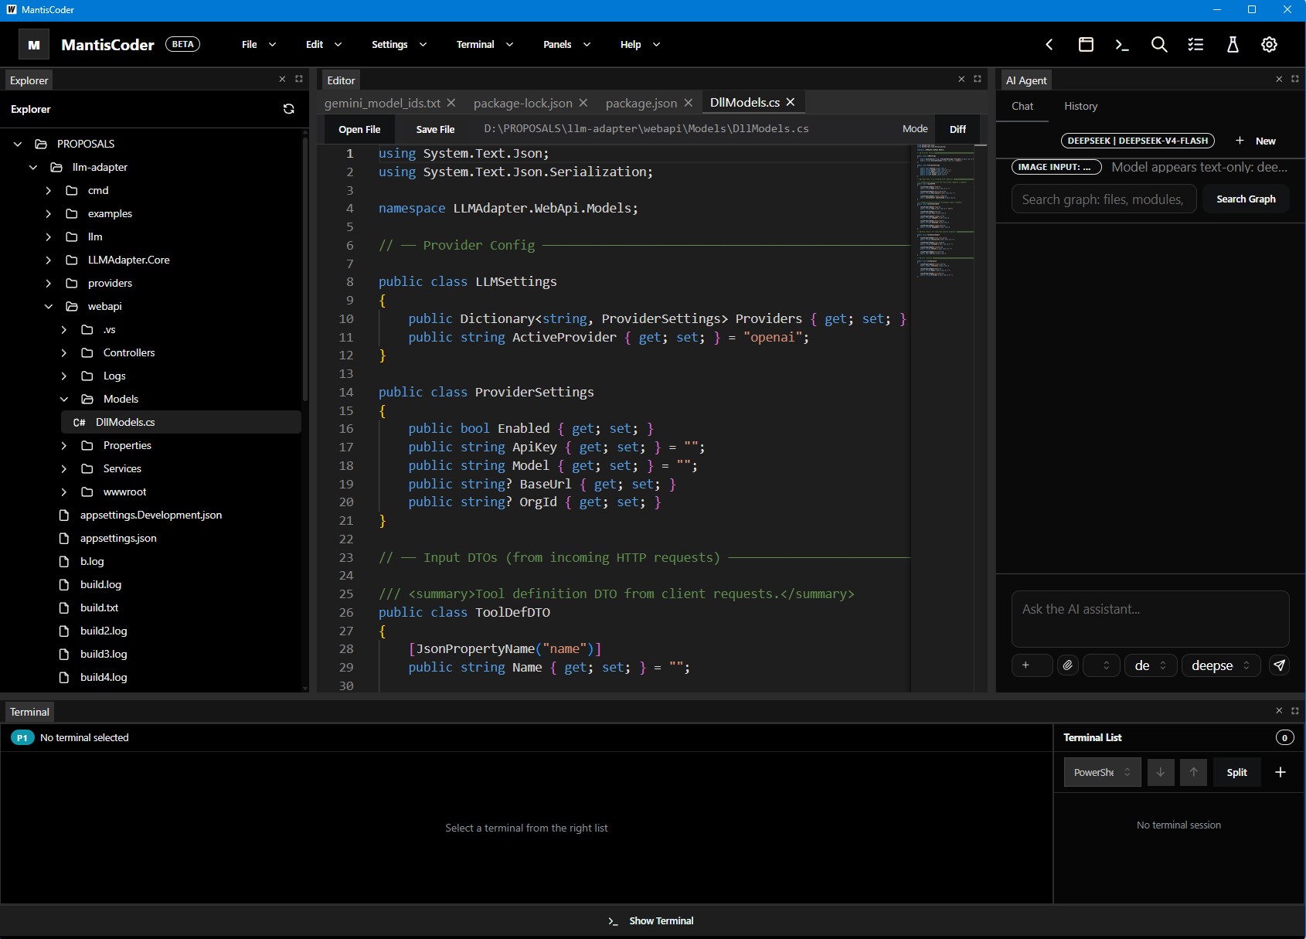Click the Search graph input field

tap(1104, 199)
